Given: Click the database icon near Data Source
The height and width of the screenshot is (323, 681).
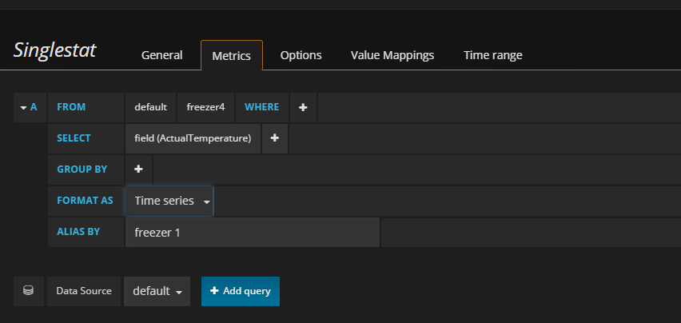Looking at the screenshot, I should [x=29, y=291].
